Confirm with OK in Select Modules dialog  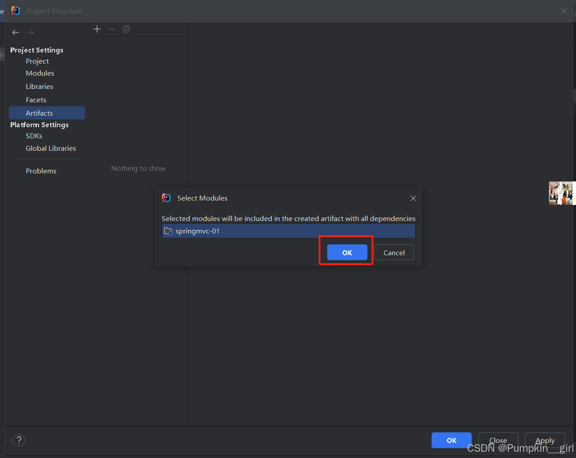click(x=347, y=253)
